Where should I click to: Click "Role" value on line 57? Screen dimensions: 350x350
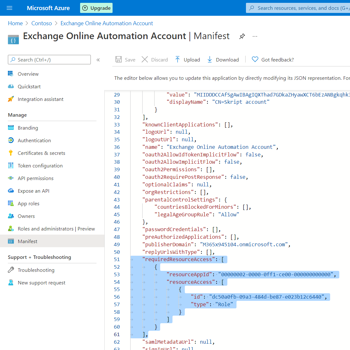coord(224,305)
